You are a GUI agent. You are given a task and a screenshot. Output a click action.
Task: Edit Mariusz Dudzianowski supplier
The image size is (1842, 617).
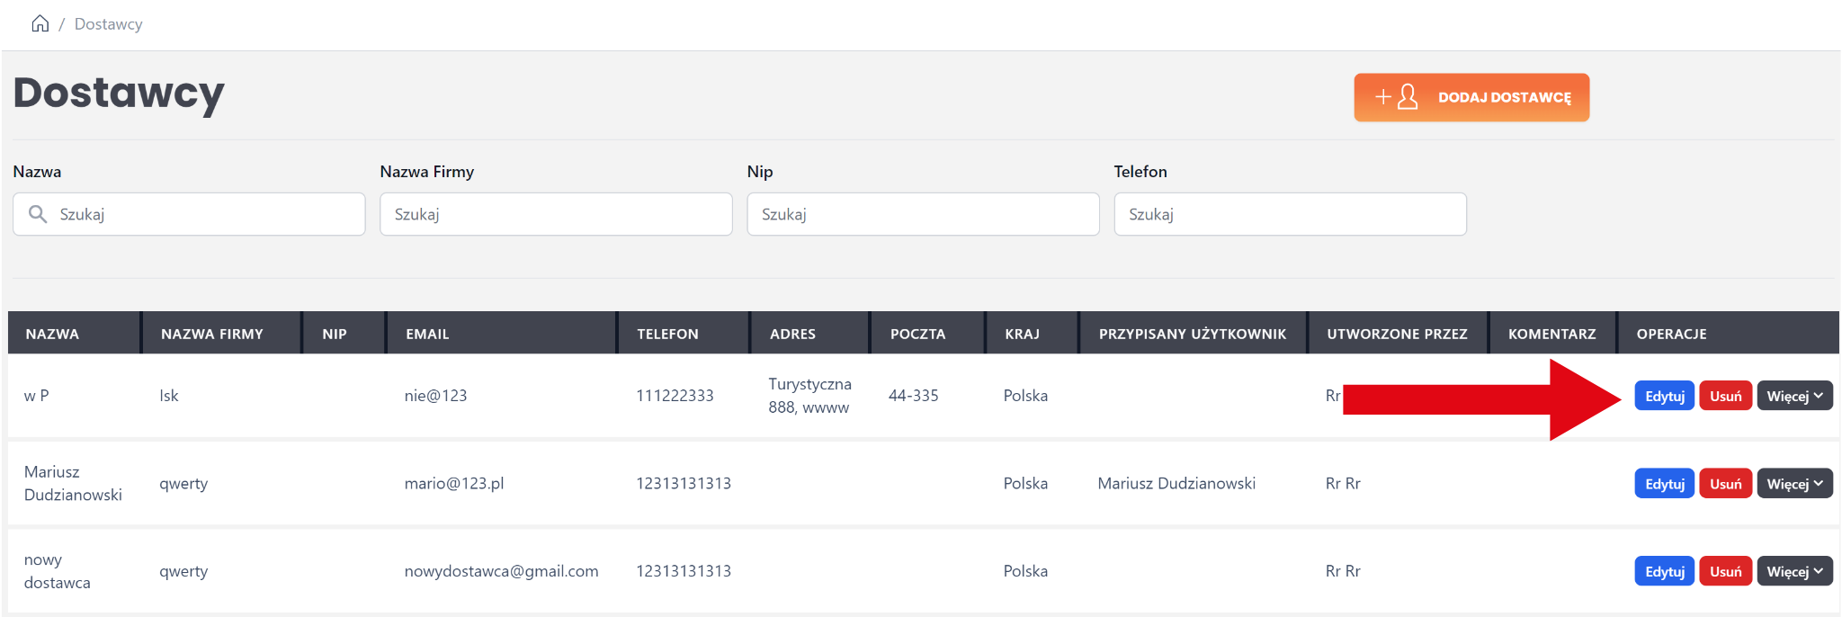pos(1664,484)
